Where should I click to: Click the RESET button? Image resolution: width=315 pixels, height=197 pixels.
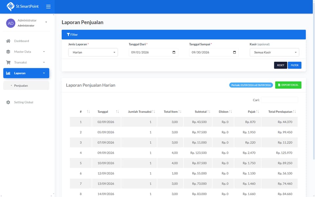point(281,65)
